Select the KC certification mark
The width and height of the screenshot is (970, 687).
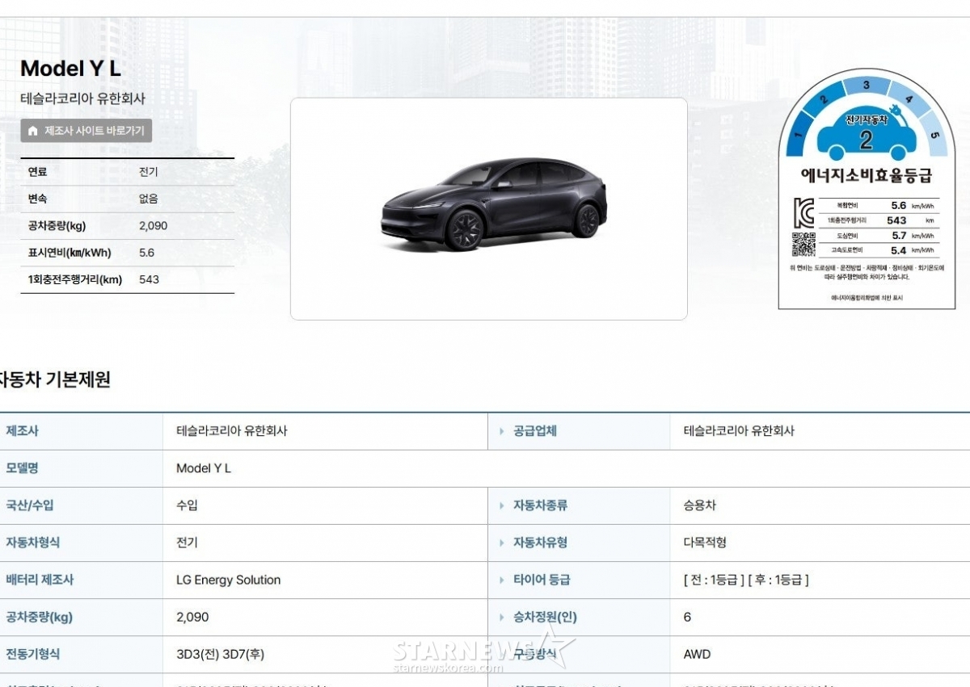804,212
